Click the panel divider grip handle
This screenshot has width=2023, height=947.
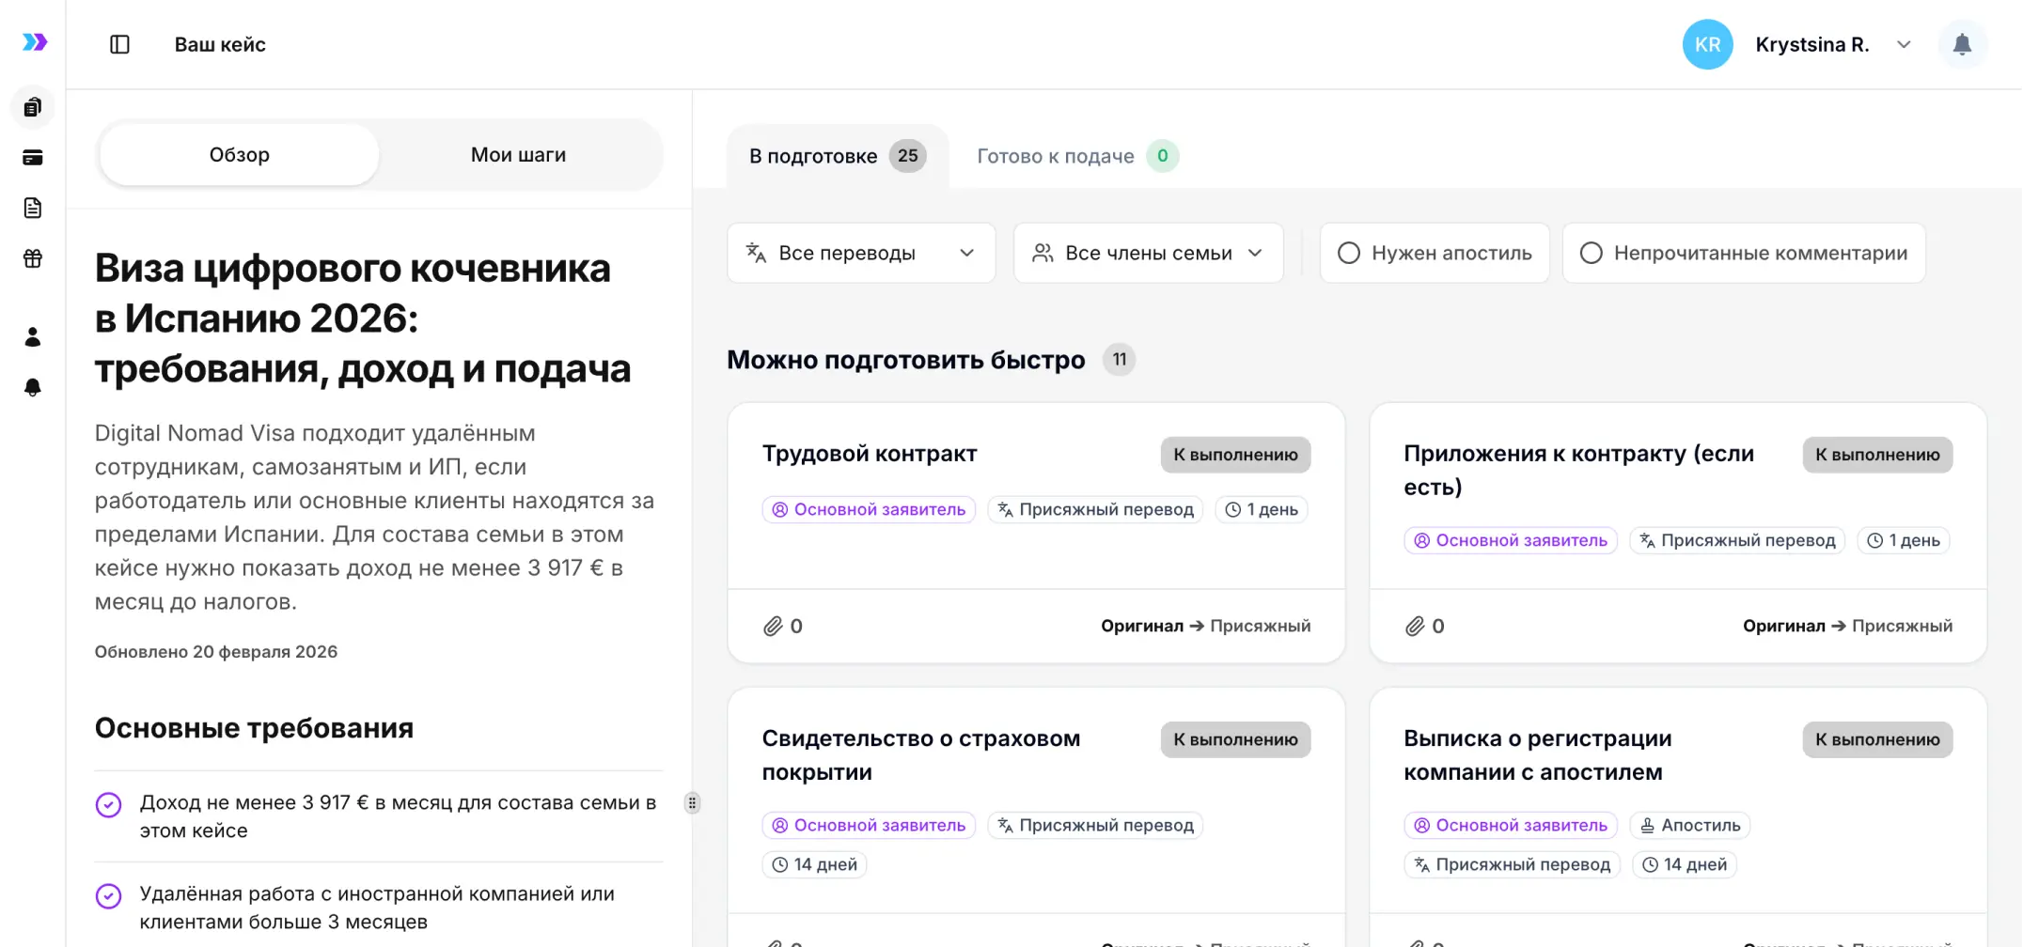coord(693,803)
